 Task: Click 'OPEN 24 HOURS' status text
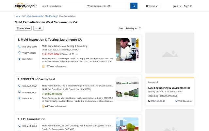pos(54,94)
